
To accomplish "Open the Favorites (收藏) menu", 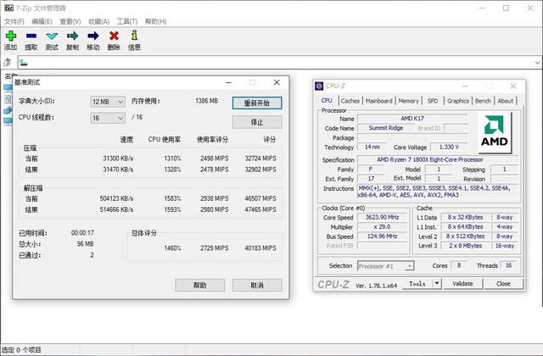I will coord(98,21).
